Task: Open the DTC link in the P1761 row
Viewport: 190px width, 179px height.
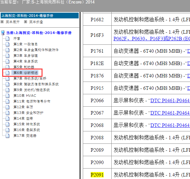Action: tap(188, 51)
